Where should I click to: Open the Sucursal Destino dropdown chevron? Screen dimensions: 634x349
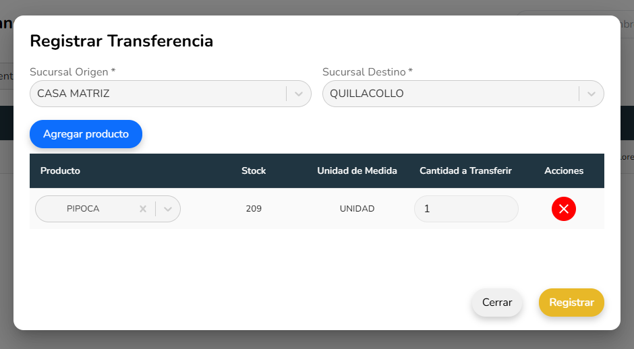[x=592, y=94]
